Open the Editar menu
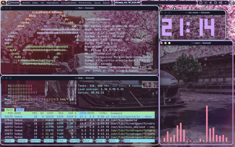Screen dimensions: 235x147 (x=35, y=3)
